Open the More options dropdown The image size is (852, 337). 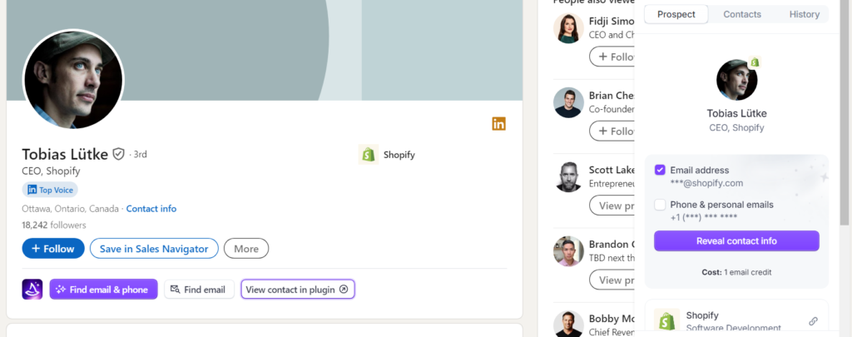click(x=246, y=248)
